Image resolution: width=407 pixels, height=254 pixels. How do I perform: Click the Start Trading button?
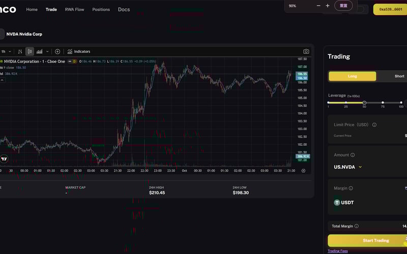[x=367, y=240]
